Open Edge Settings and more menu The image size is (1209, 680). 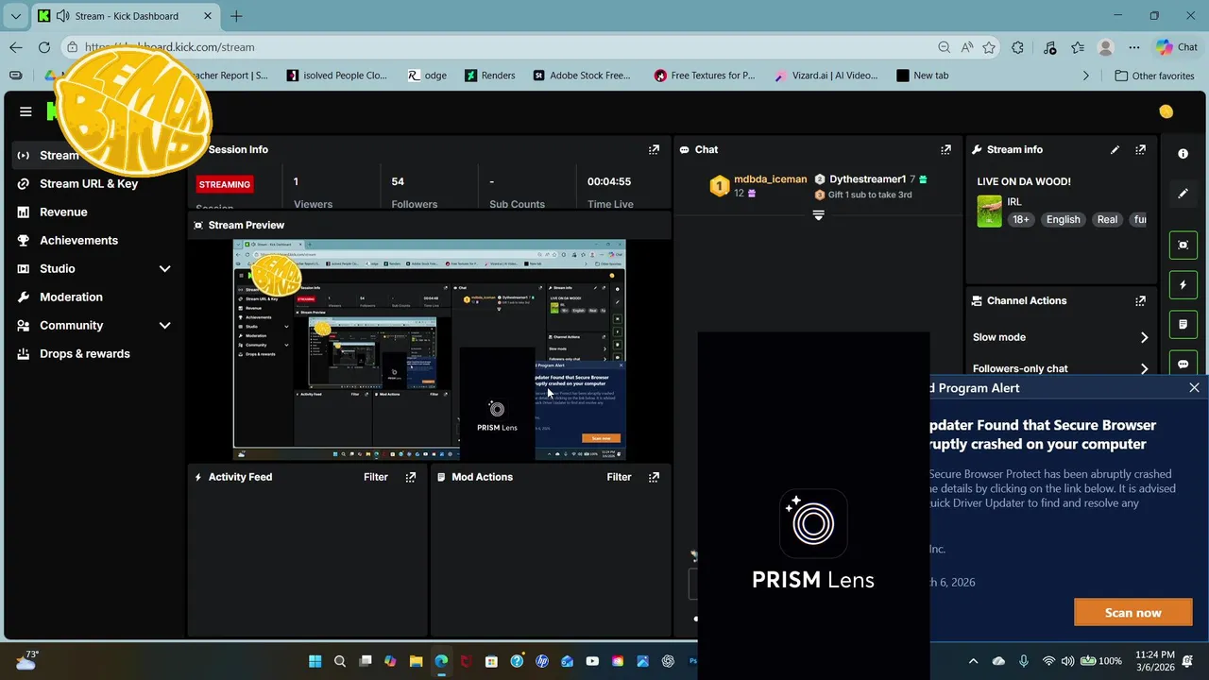tap(1134, 47)
